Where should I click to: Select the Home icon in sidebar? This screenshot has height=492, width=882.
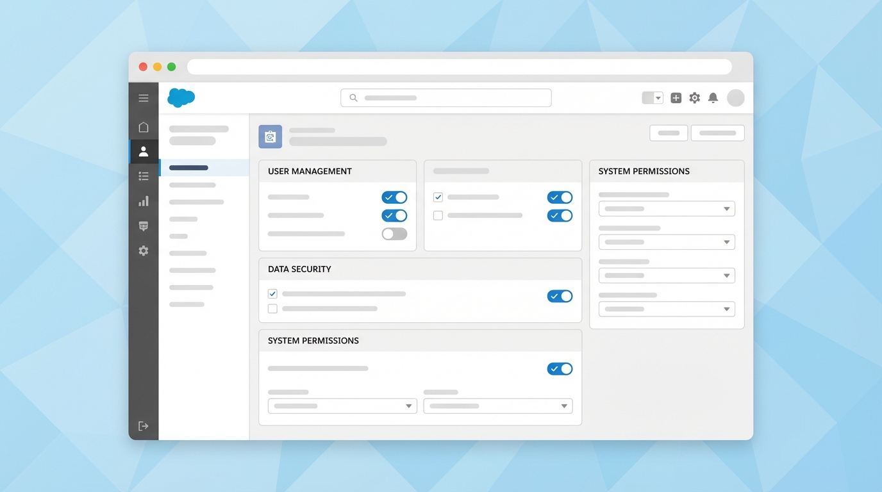click(x=144, y=126)
